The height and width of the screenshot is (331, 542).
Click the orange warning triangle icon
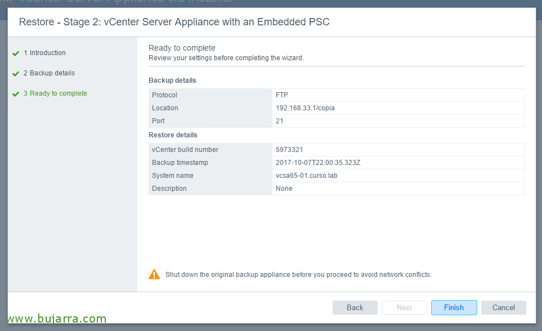(154, 274)
